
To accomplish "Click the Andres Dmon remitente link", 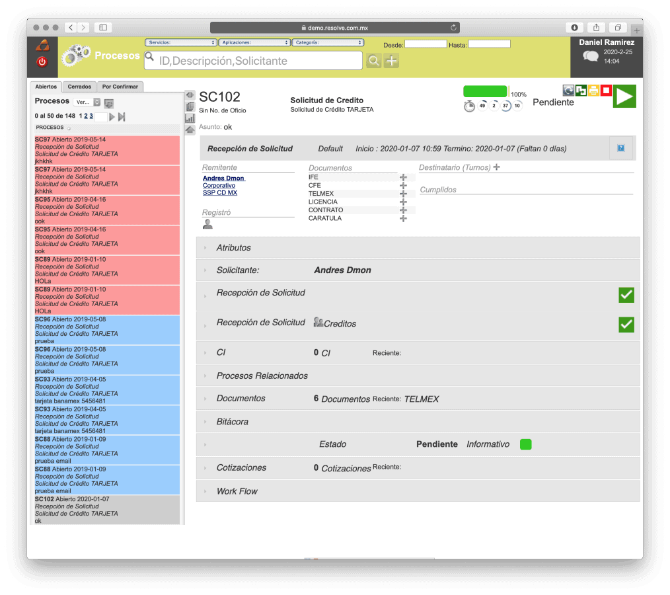I will [223, 178].
